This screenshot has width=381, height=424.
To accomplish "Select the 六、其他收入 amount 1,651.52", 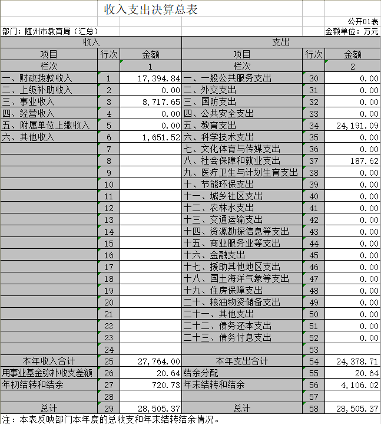I will point(151,137).
